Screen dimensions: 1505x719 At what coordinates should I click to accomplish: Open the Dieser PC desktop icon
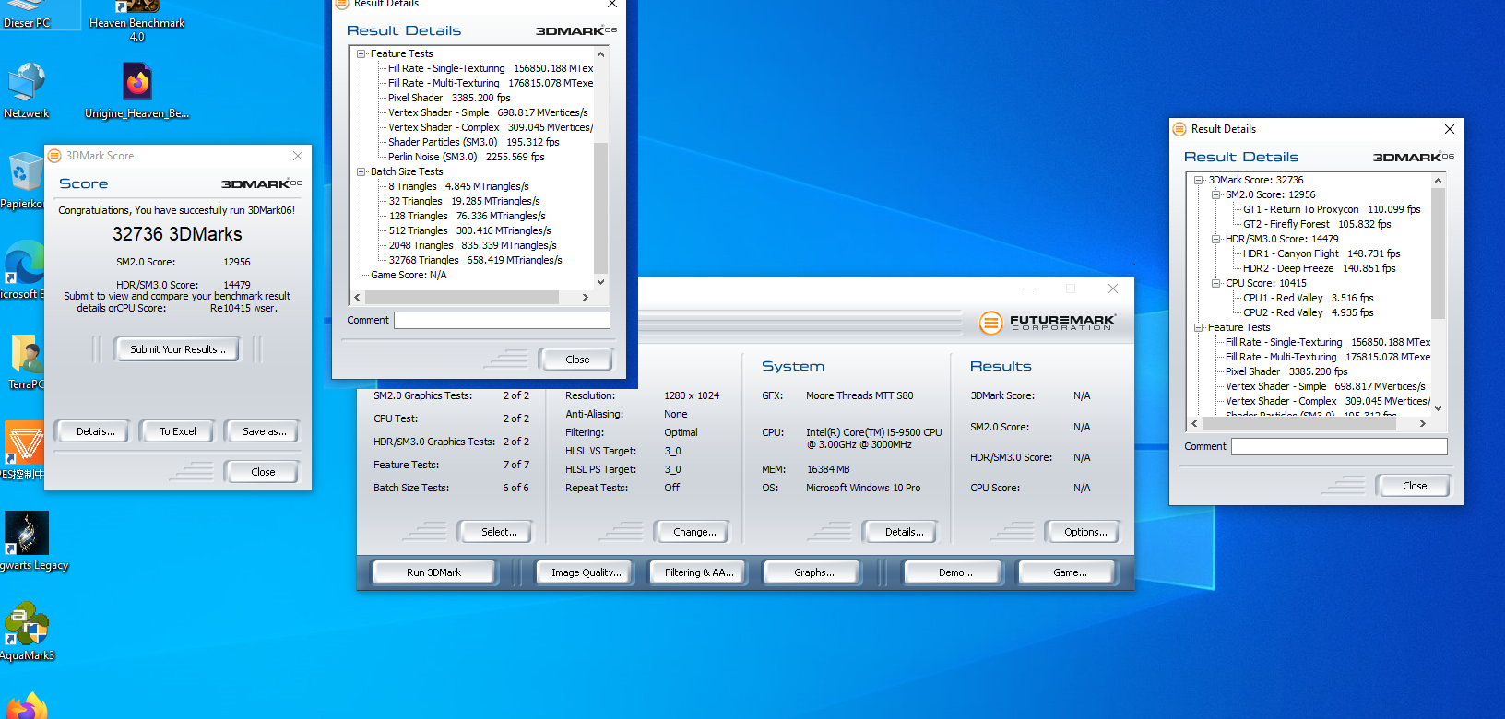26,15
